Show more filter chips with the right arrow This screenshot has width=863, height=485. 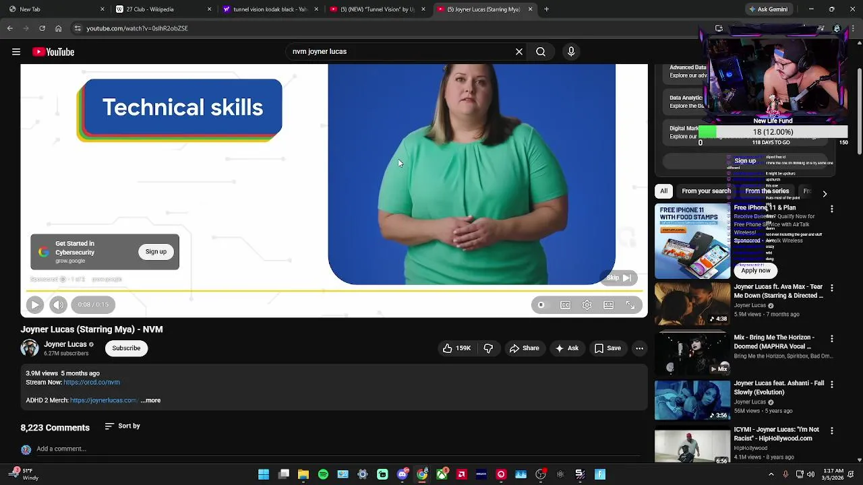coord(825,194)
